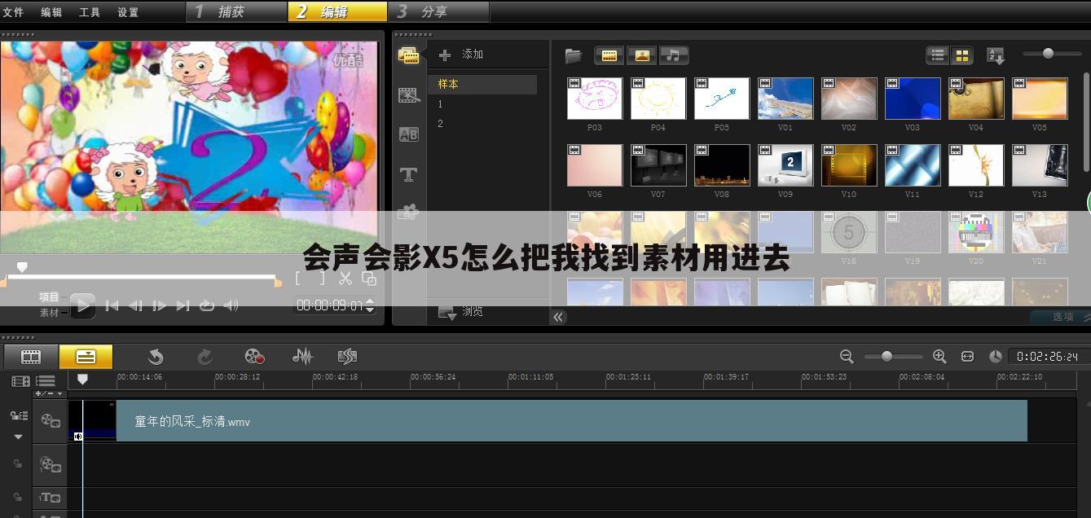Toggle repeat playback

(x=207, y=305)
